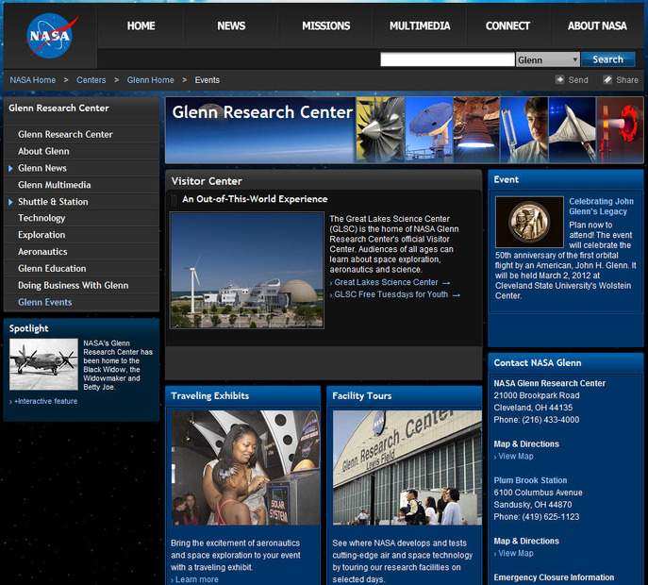Click the Facility Tours hangar photo
Screen dimensions: 648x585
coord(407,468)
